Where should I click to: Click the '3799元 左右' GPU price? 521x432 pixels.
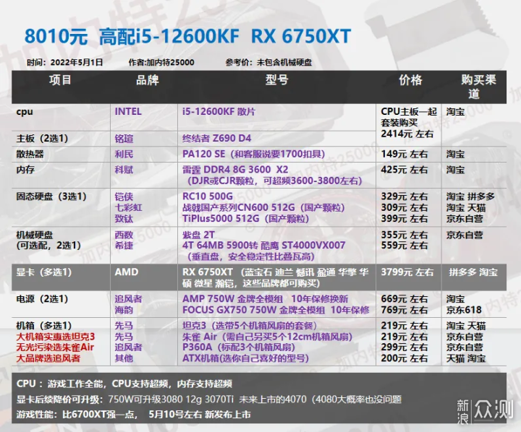407,272
